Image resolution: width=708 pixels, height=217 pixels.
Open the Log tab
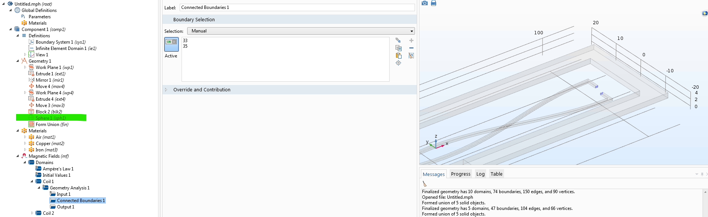point(480,174)
